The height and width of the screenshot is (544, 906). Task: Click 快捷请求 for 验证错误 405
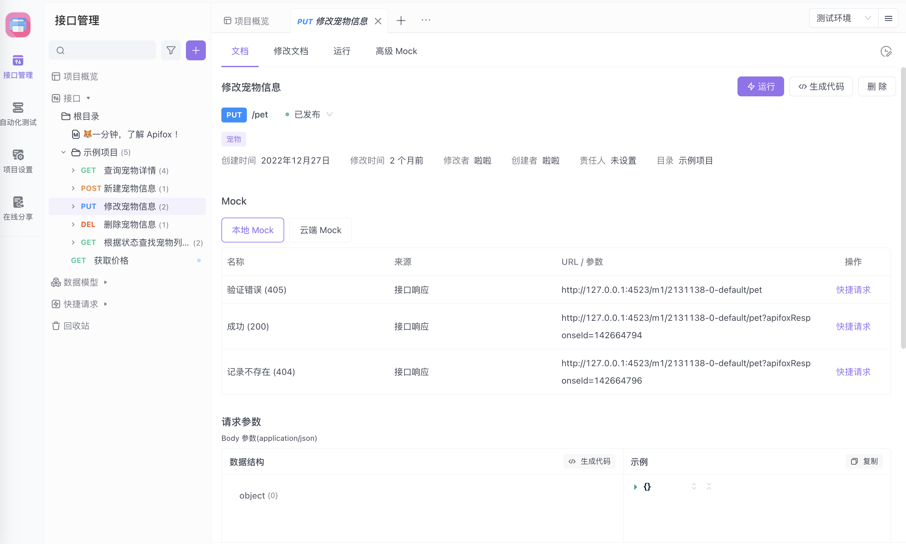853,289
